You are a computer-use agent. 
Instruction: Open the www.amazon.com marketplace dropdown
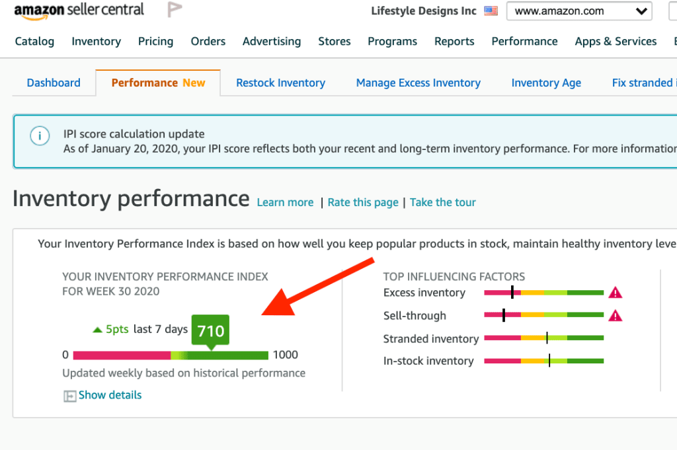pos(579,11)
